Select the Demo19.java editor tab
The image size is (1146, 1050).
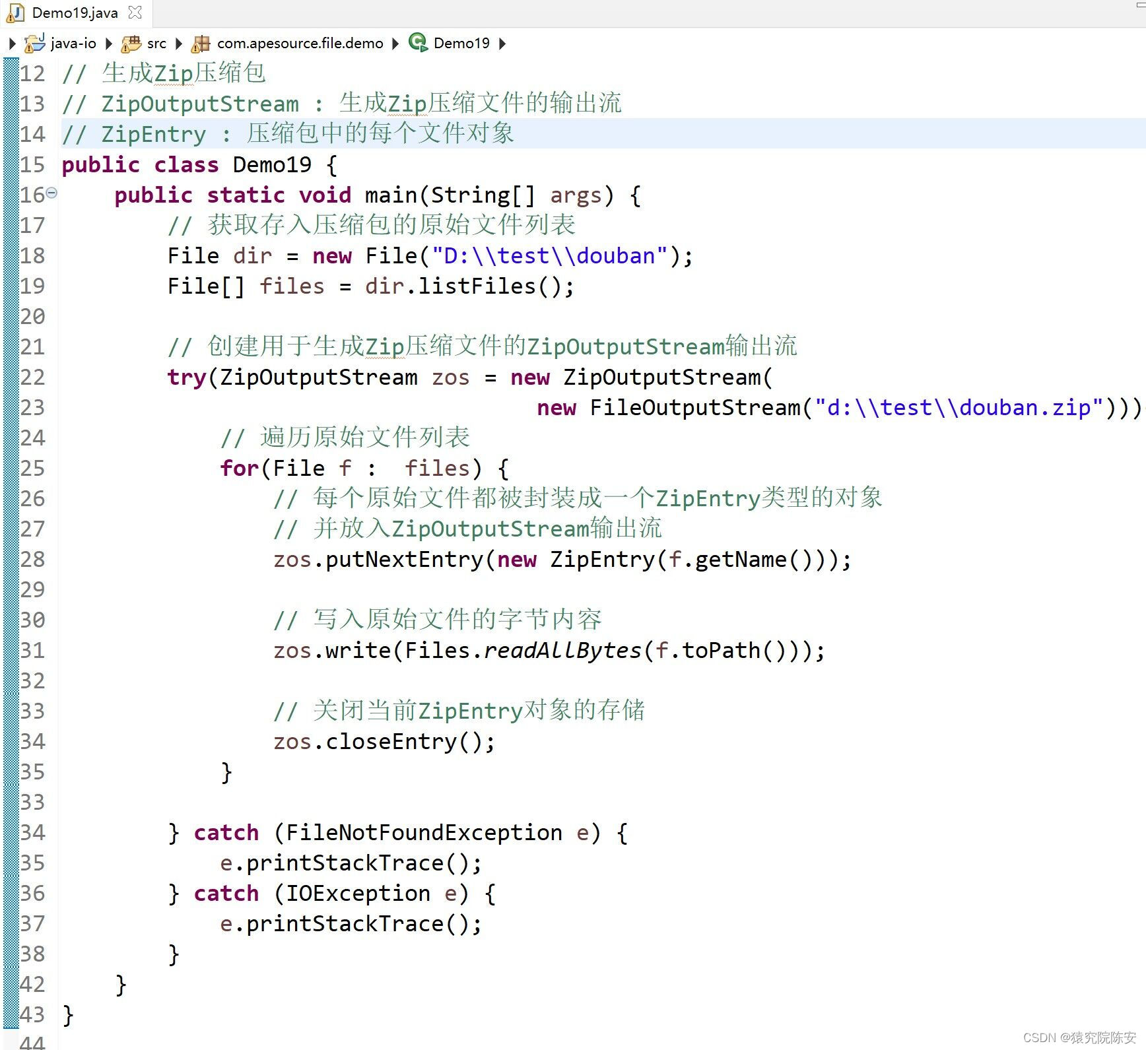tap(75, 13)
